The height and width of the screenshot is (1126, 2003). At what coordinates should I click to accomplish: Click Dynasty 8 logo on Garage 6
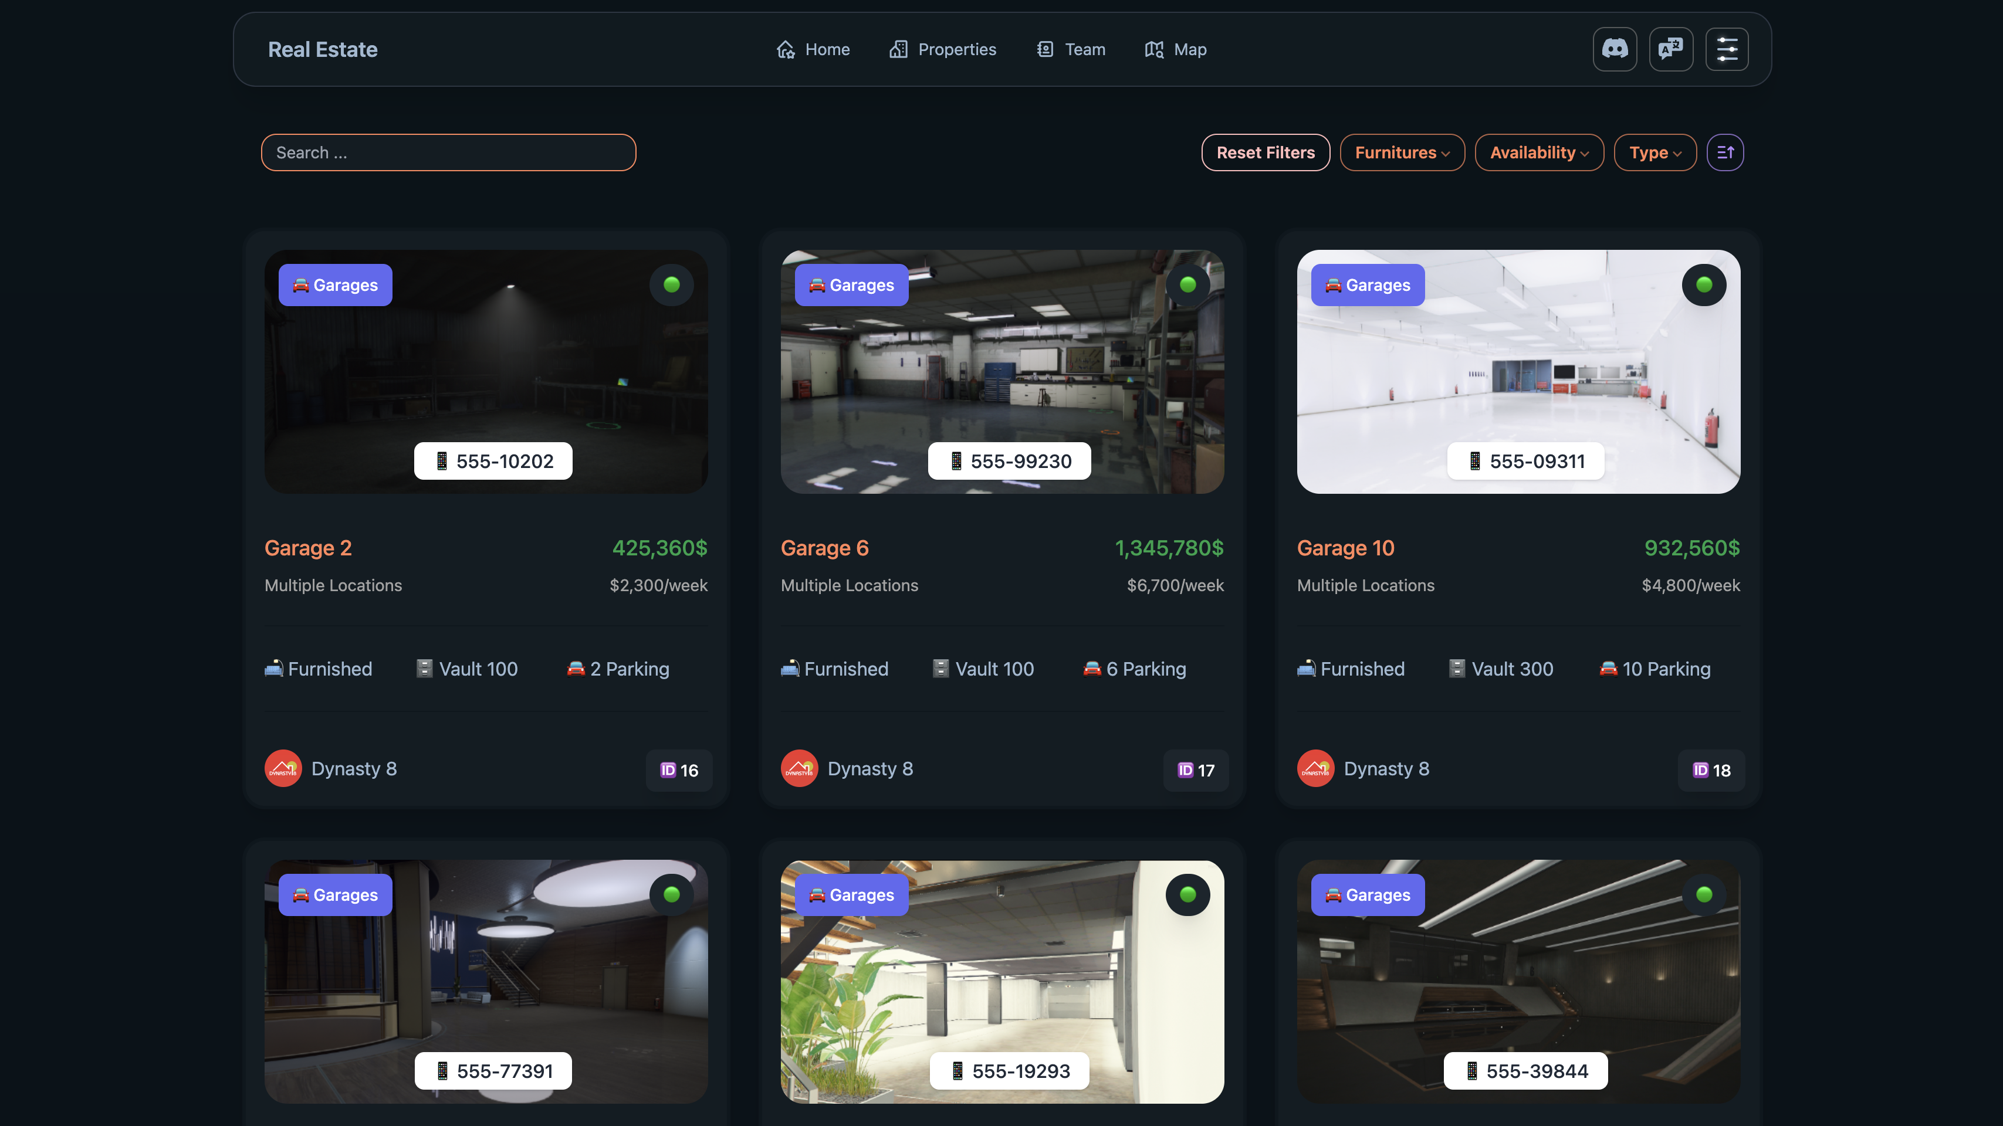(x=799, y=768)
